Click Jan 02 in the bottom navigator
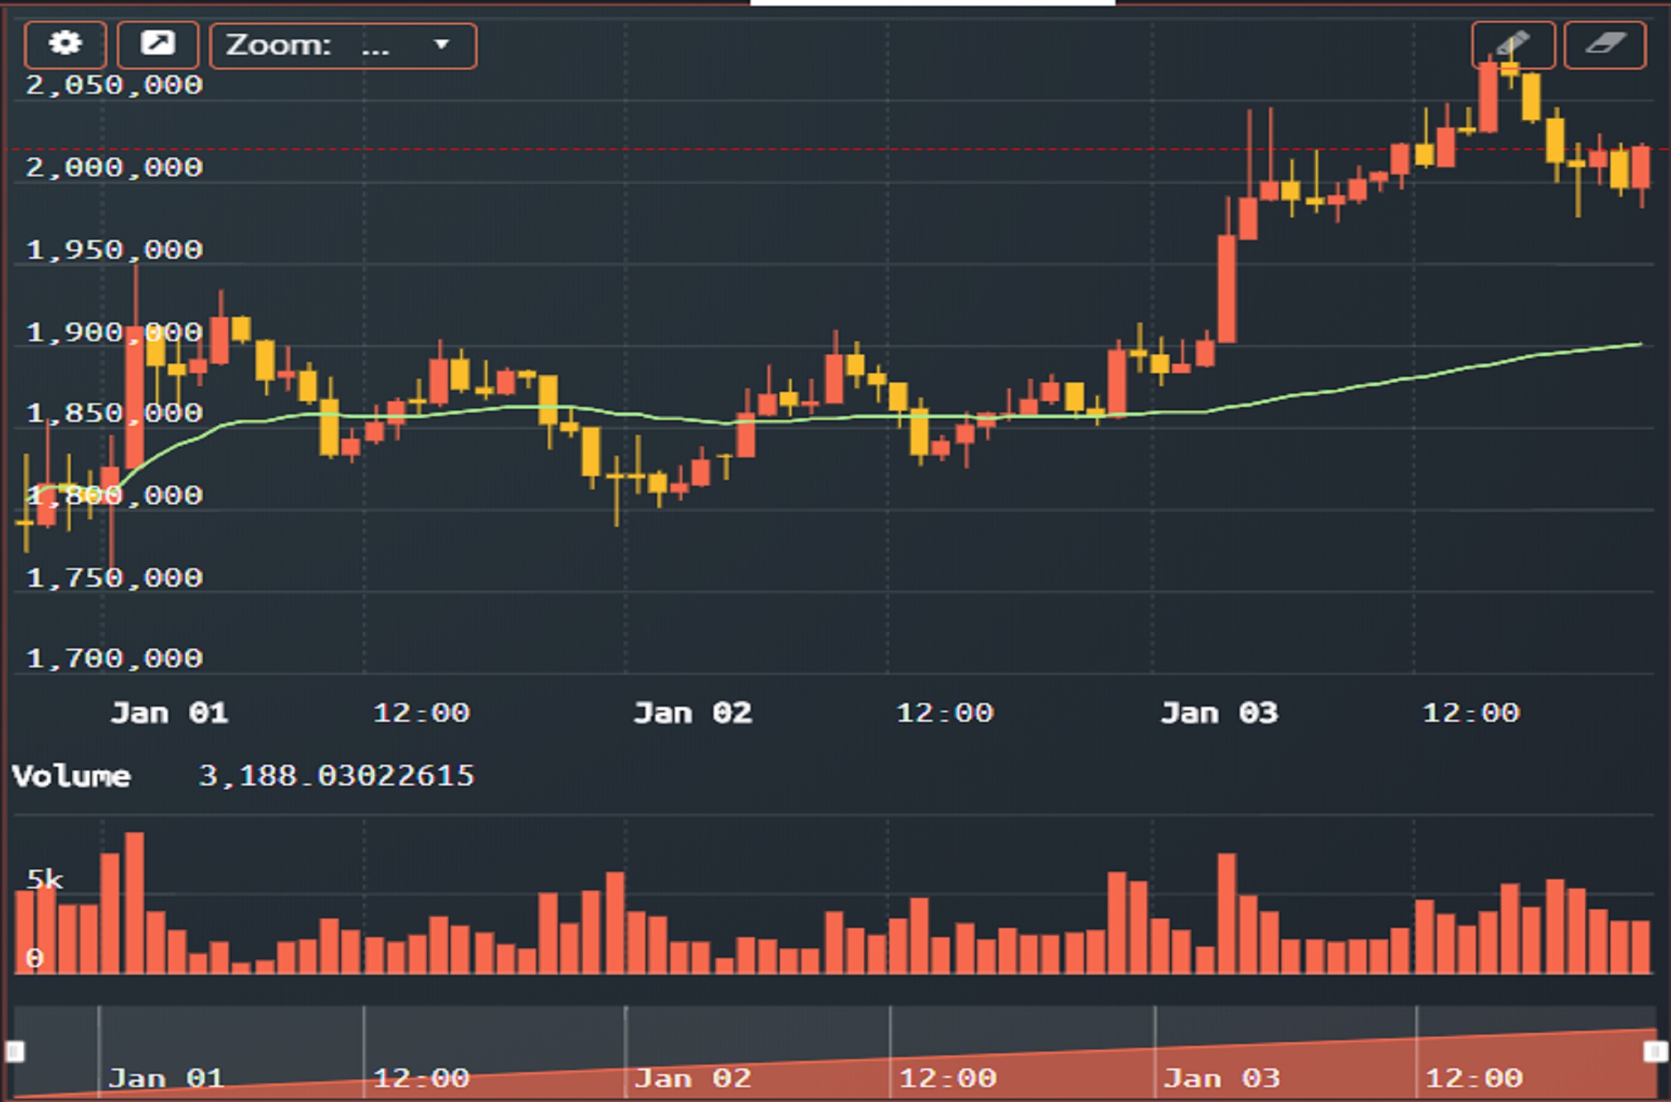This screenshot has width=1671, height=1102. click(693, 1078)
